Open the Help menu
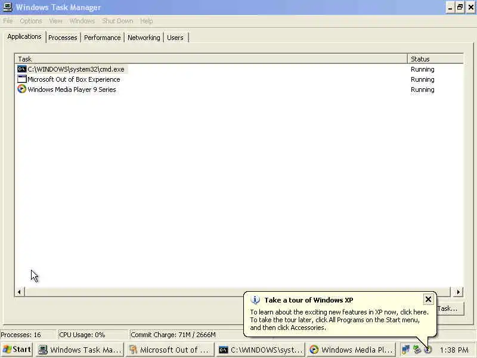Viewport: 477px width, 358px height. (146, 21)
